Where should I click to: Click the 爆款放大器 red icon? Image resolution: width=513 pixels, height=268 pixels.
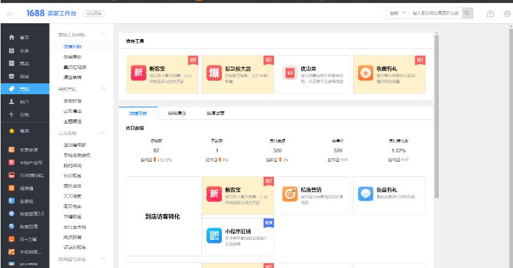point(213,73)
